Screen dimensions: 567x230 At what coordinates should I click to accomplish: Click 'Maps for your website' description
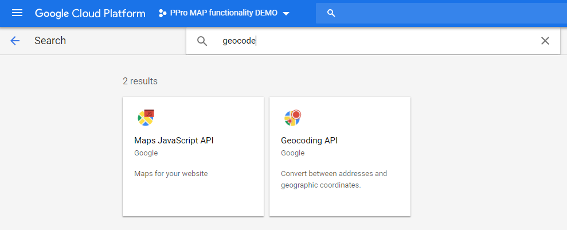click(x=171, y=174)
